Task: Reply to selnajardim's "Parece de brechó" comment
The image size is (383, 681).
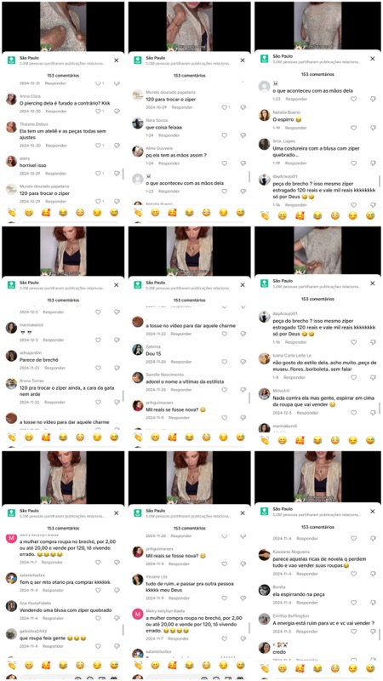Action: pos(54,368)
